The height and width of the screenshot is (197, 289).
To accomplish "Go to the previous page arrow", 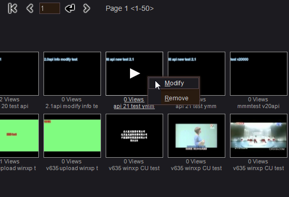I will 30,8.
